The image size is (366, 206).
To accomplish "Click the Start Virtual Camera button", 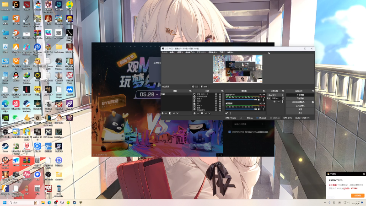I will tap(298, 102).
